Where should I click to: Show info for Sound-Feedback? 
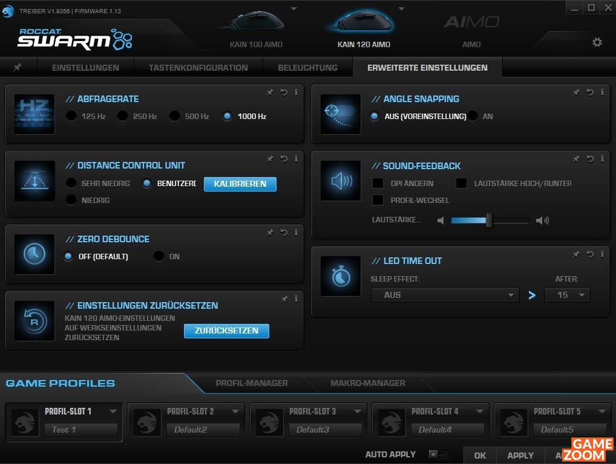click(x=602, y=159)
